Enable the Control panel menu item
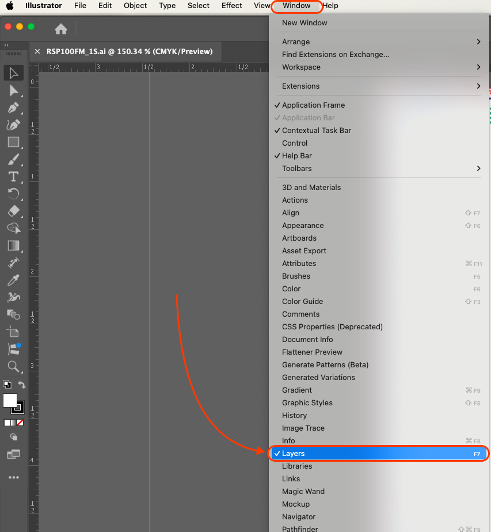This screenshot has width=491, height=532. [379, 143]
